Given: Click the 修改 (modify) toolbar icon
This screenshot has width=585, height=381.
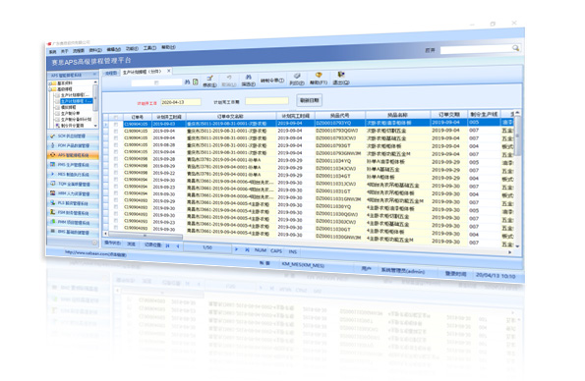Looking at the screenshot, I should [209, 82].
